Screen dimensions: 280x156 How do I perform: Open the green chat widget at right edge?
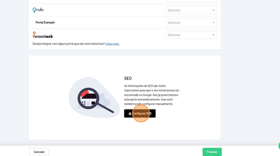click(x=279, y=146)
